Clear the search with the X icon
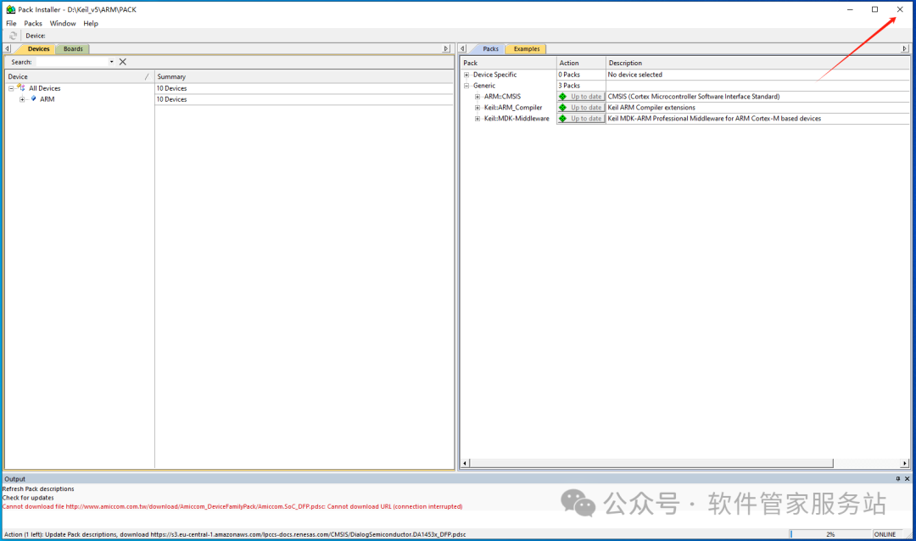This screenshot has width=916, height=541. (x=123, y=62)
